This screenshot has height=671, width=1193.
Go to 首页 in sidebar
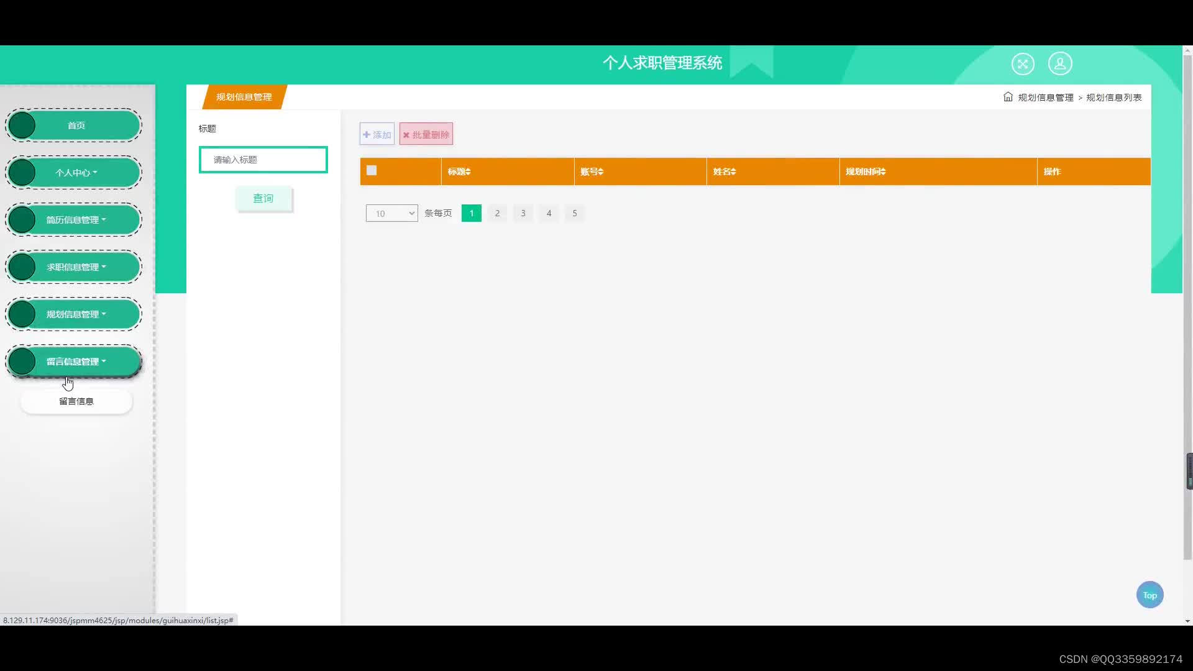pyautogui.click(x=74, y=125)
